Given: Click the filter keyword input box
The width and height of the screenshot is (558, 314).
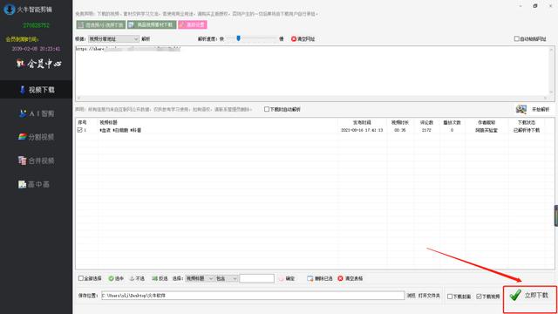Looking at the screenshot, I should [256, 278].
